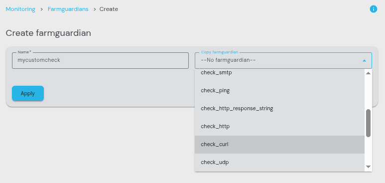Collapse the Copy farmguardian dropdown arrow
The height and width of the screenshot is (183, 385).
pyautogui.click(x=365, y=60)
